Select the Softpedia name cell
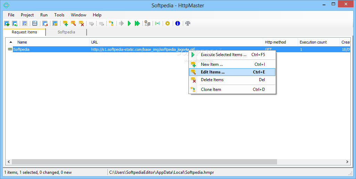This screenshot has width=356, height=179. 21,49
